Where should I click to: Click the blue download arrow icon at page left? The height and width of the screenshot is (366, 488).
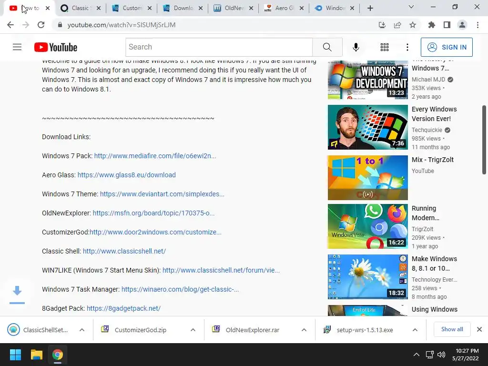coord(17,294)
